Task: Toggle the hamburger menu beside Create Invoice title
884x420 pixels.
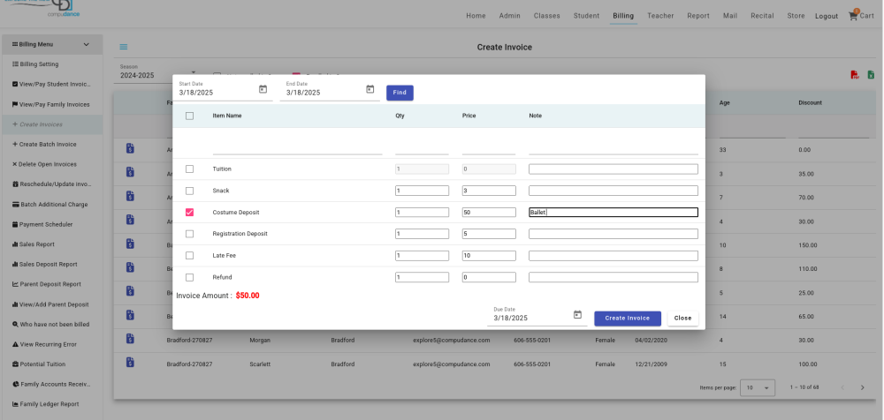Action: (124, 48)
